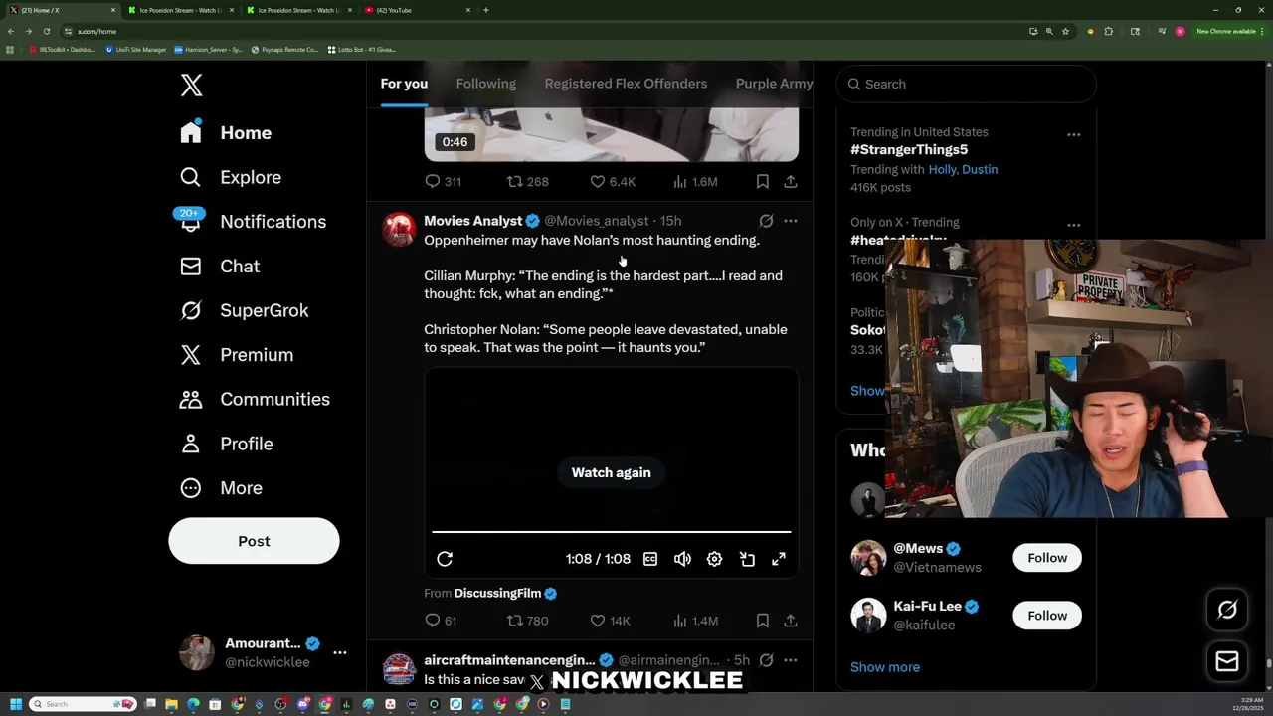The image size is (1273, 716).
Task: Open SuperGrok in the sidebar
Action: point(244,310)
